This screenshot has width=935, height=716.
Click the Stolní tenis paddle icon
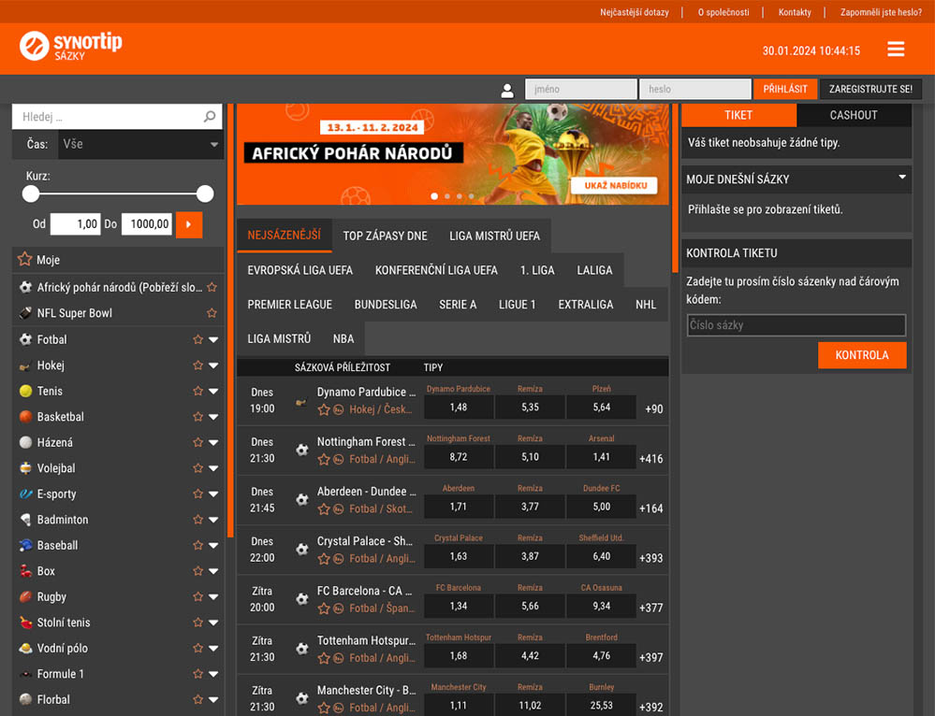[x=25, y=623]
